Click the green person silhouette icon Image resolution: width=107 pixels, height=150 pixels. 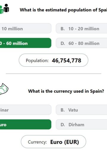point(1,10)
